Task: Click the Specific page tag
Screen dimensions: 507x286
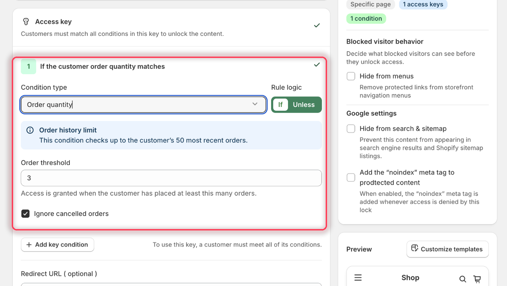Action: click(370, 4)
